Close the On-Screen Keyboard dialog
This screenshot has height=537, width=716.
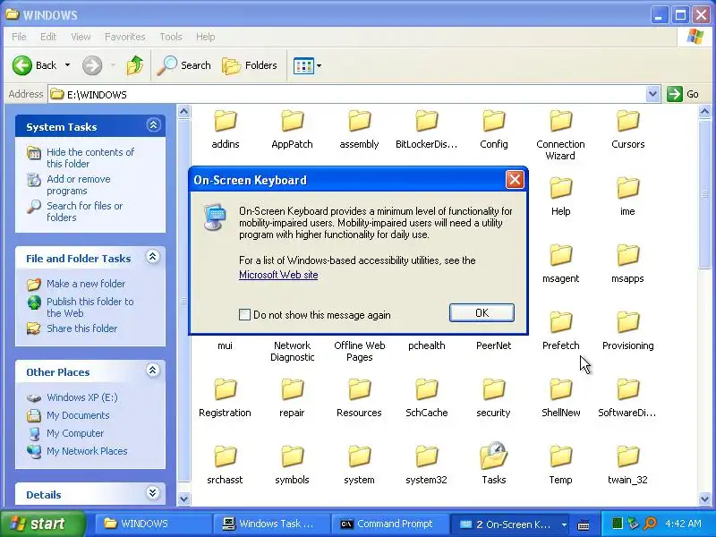click(515, 180)
